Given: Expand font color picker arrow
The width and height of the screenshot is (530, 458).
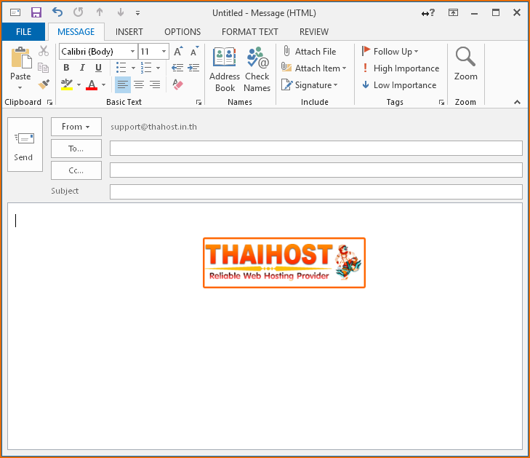Looking at the screenshot, I should point(104,84).
